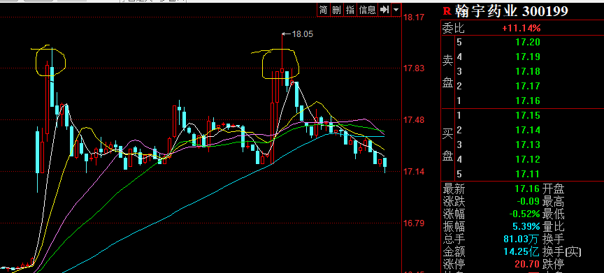Click buy level 4 price 17.12
This screenshot has height=273, width=604.
[528, 159]
